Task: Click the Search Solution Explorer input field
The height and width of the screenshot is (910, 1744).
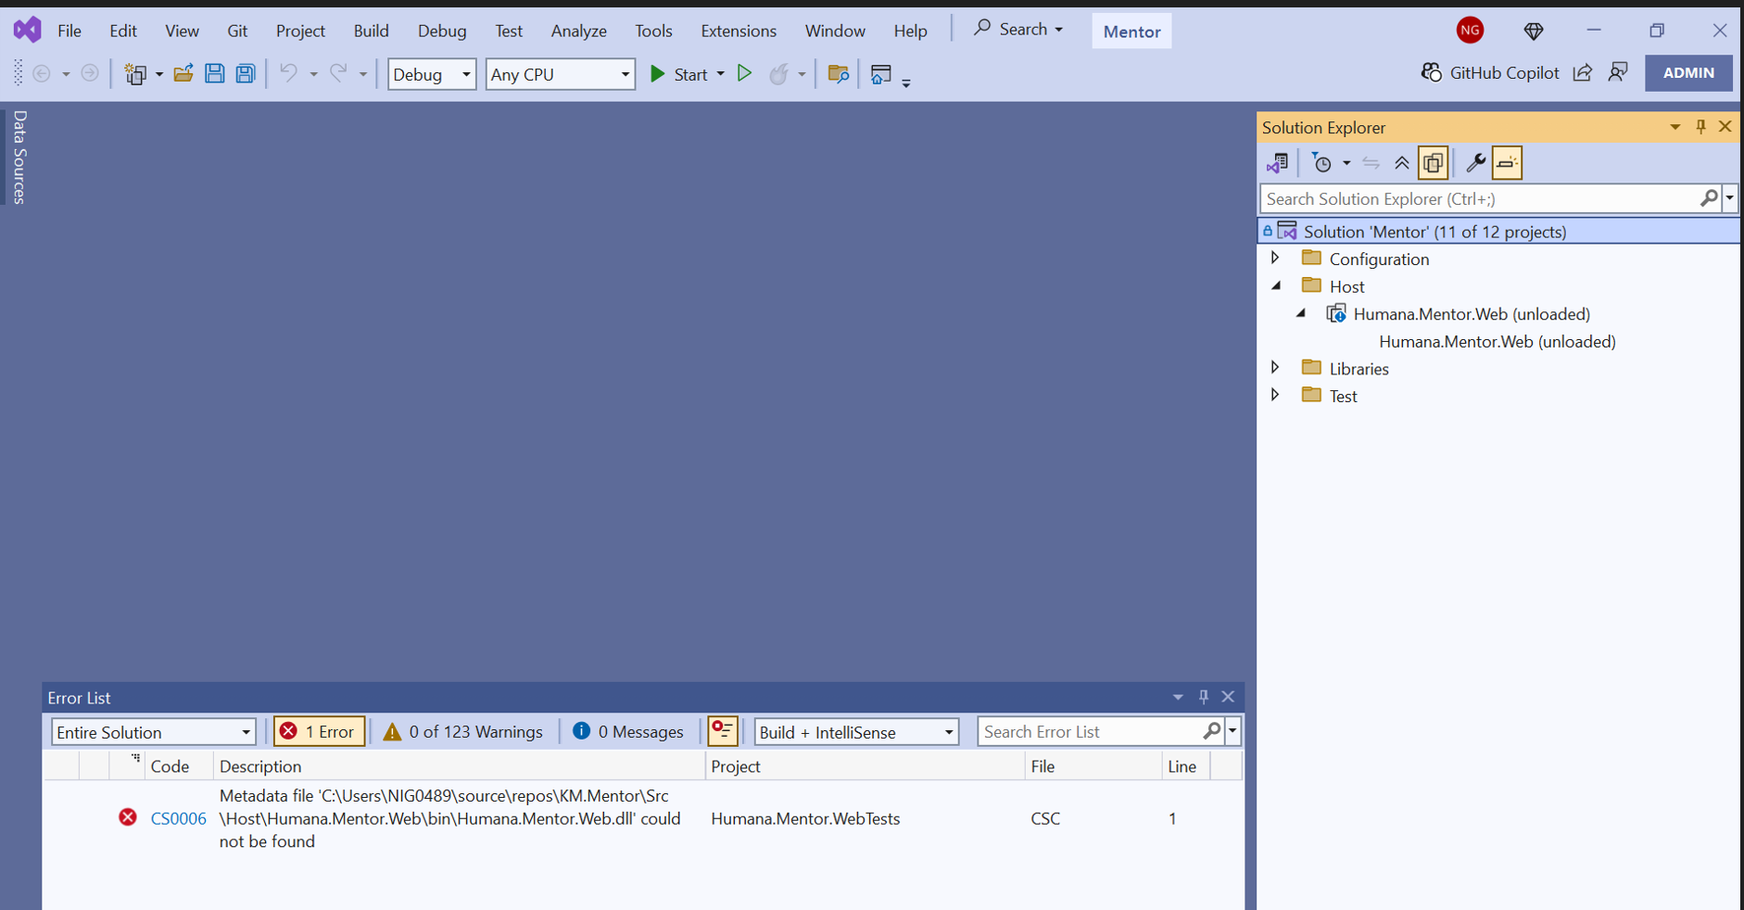Action: click(x=1479, y=198)
